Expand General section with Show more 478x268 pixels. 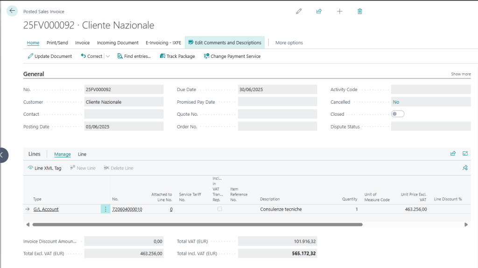[x=460, y=74]
